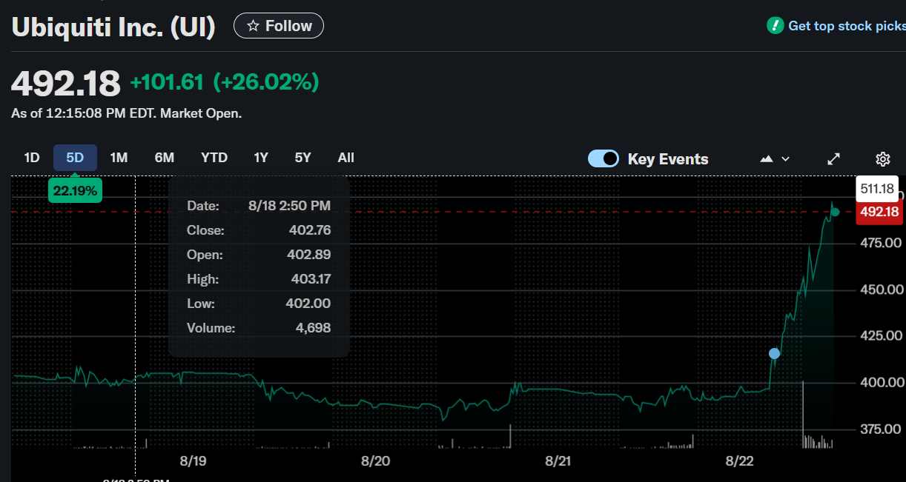Select the 1D range tab
The width and height of the screenshot is (906, 482).
coord(31,158)
